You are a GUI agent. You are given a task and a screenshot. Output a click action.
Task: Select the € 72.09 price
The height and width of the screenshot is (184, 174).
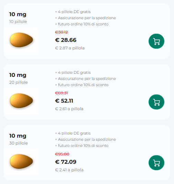click(x=66, y=162)
